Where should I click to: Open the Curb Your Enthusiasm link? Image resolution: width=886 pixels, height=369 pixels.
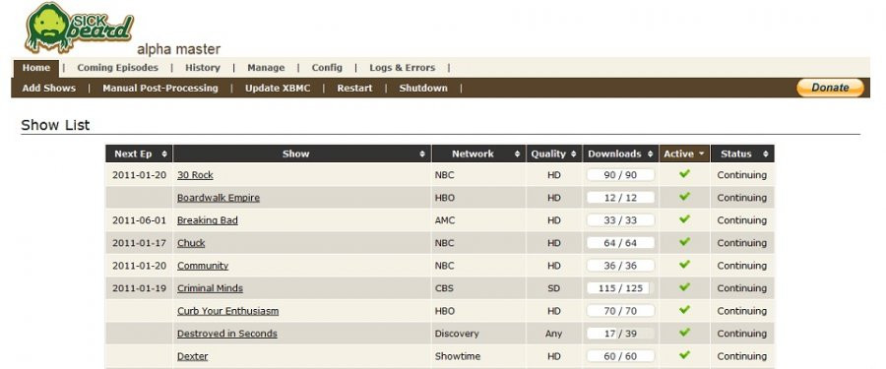[x=227, y=311]
